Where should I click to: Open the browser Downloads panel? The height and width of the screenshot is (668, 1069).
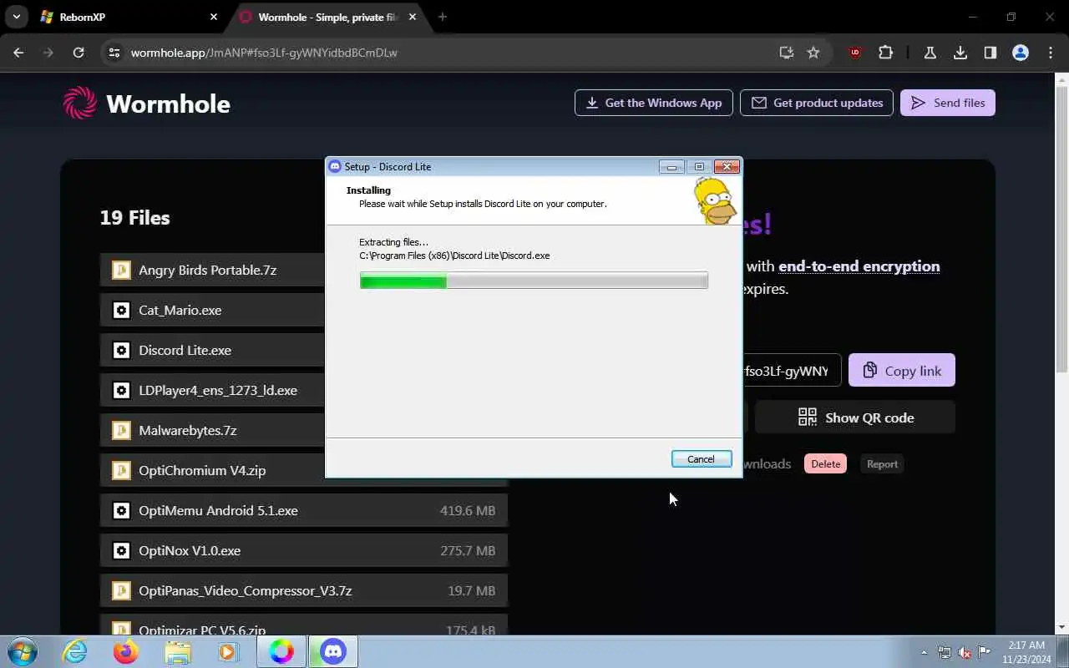[960, 53]
